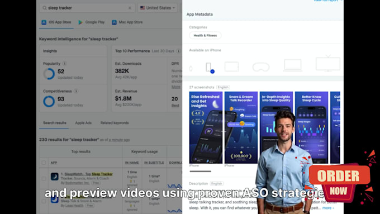Clear the sleep tracker search text
The width and height of the screenshot is (380, 214).
coord(130,8)
